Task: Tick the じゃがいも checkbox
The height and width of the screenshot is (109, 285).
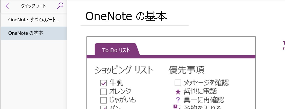Action: [x=103, y=100]
